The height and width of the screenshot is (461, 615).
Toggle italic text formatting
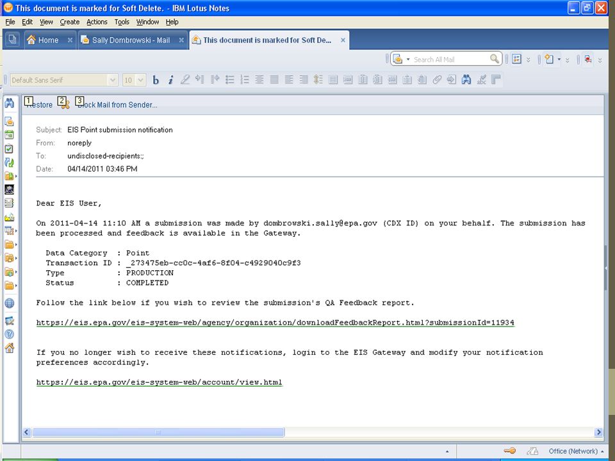(x=170, y=80)
